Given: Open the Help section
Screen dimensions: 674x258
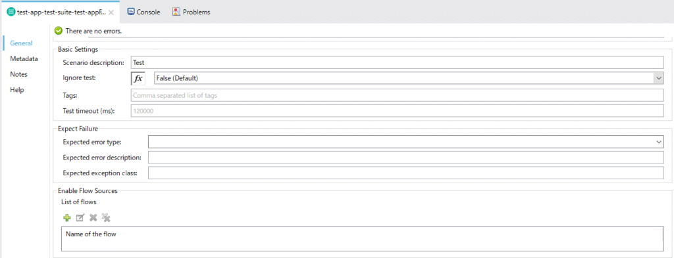Looking at the screenshot, I should point(17,89).
